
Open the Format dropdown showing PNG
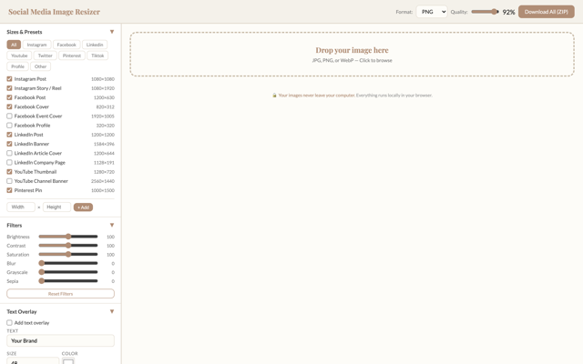(431, 12)
